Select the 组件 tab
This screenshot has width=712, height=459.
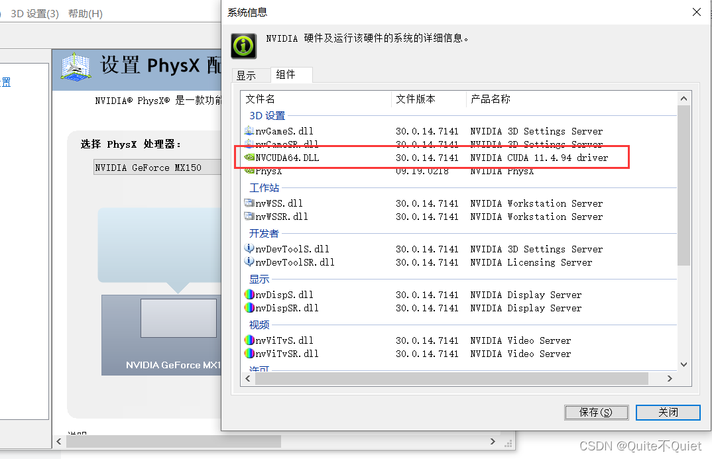[291, 74]
